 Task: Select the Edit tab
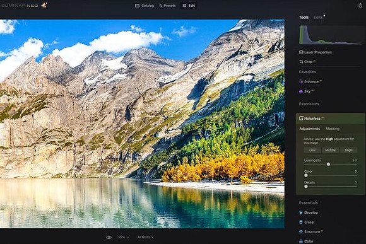(189, 6)
